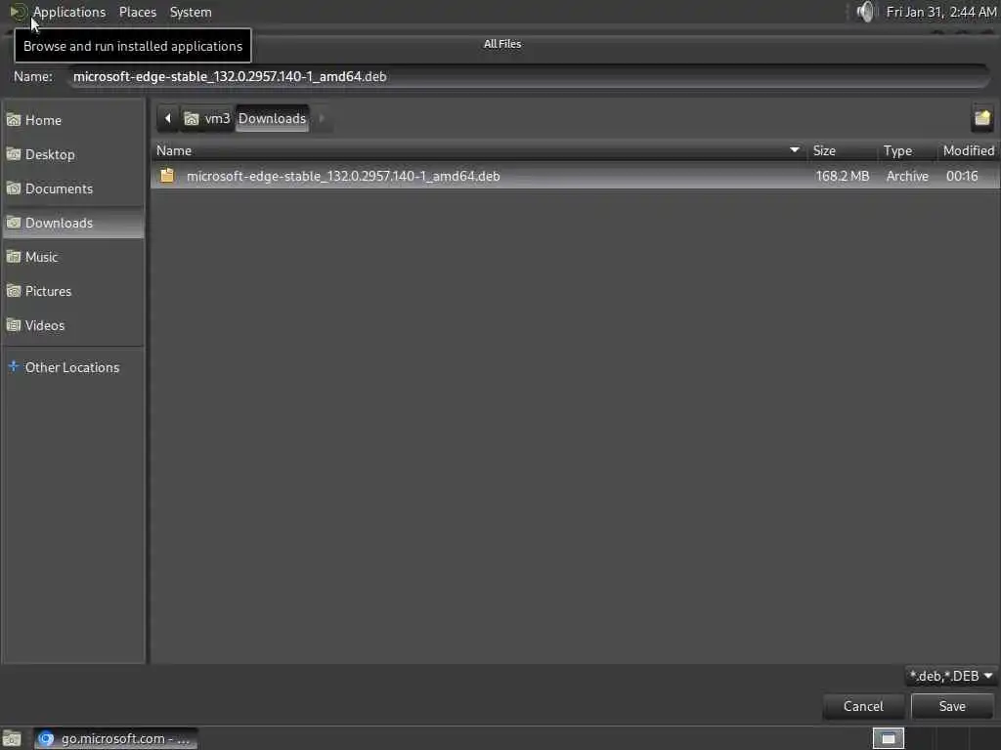Click the workspace switcher in bottom panel
Screen dimensions: 1001x750
(x=888, y=738)
